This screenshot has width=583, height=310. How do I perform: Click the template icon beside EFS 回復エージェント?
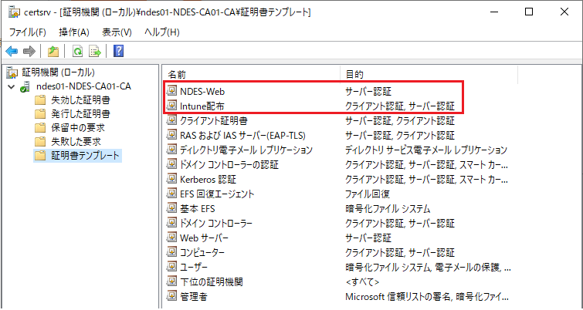click(x=171, y=194)
